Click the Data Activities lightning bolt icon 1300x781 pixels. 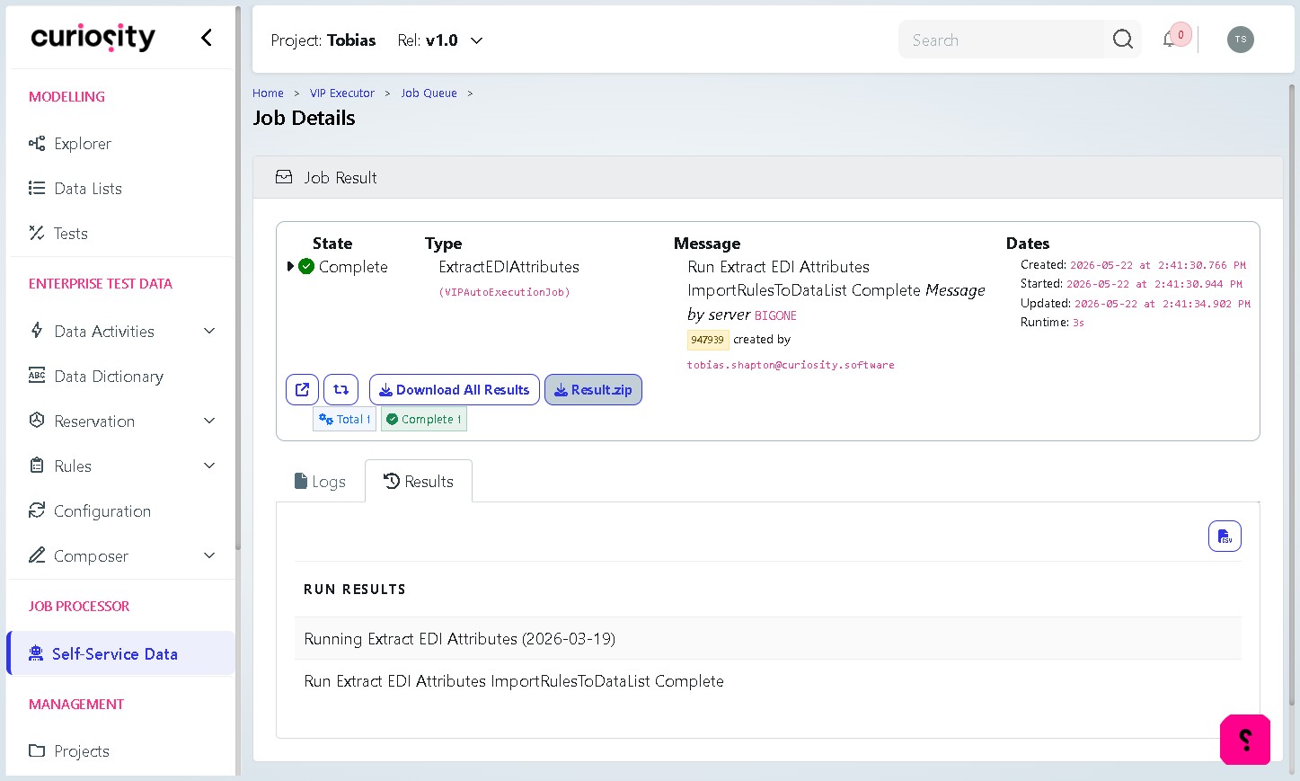pyautogui.click(x=37, y=331)
